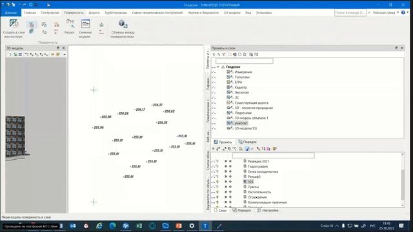This screenshot has height=232, width=413.
Task: Switch to the Трубопроводы ribbon tab
Action: 116,13
